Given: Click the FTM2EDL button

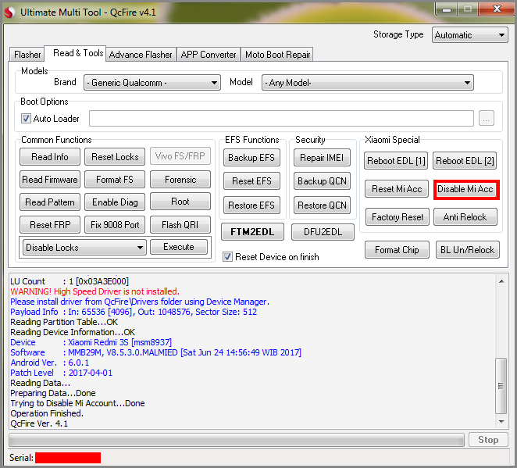Looking at the screenshot, I should 252,232.
